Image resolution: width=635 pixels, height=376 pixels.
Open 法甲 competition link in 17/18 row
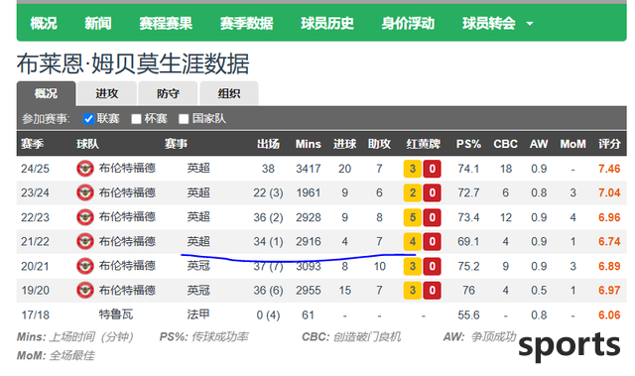pyautogui.click(x=198, y=314)
